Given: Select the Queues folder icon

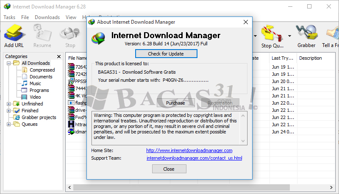Looking at the screenshot, I should pyautogui.click(x=17, y=124).
